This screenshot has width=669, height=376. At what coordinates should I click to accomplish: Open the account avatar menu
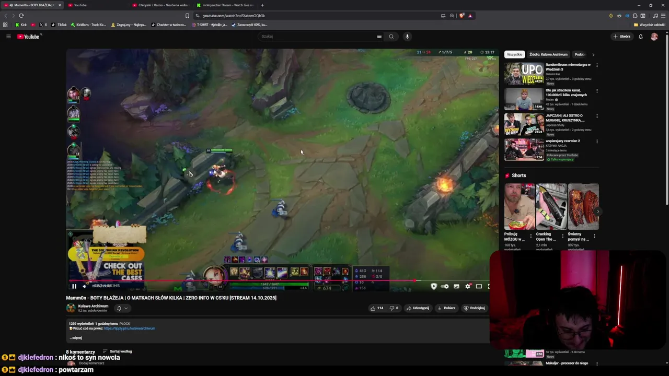[654, 37]
